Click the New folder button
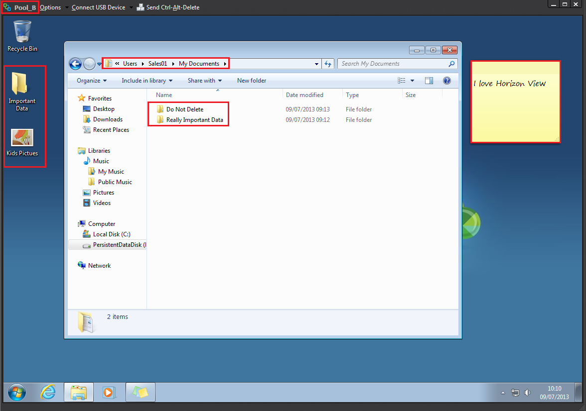 (252, 81)
